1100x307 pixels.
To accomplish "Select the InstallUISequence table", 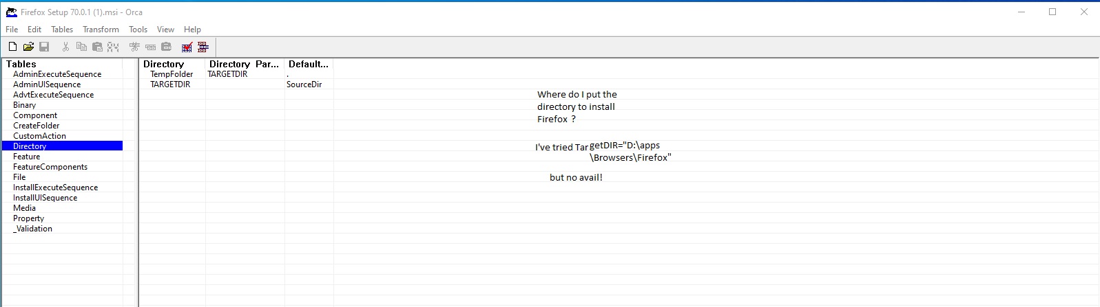I will (45, 198).
